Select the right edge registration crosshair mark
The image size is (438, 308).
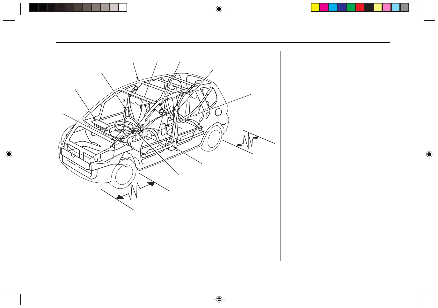429,154
